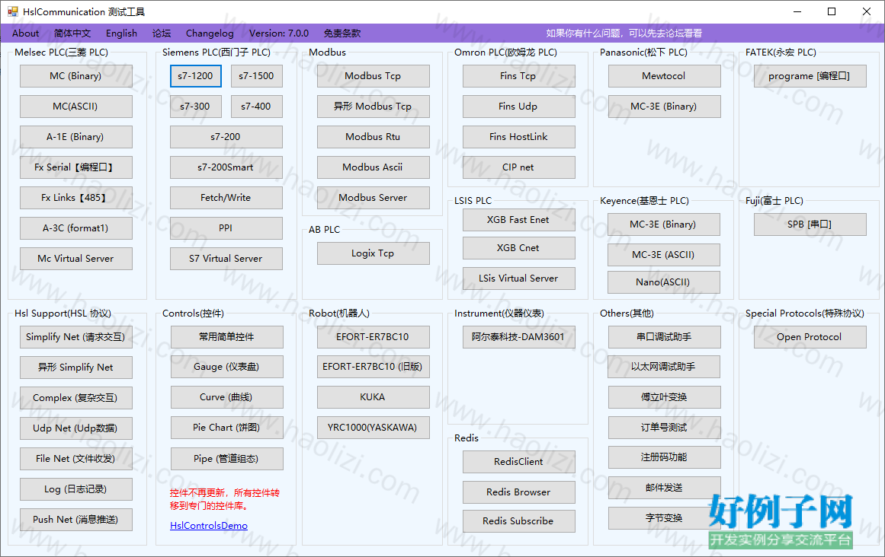885x557 pixels.
Task: Open the s7-300 test
Action: coord(196,107)
